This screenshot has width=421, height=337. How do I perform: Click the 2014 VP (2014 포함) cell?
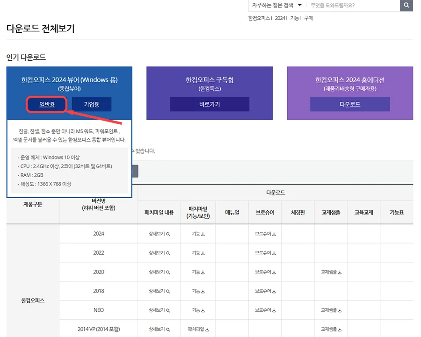point(99,329)
